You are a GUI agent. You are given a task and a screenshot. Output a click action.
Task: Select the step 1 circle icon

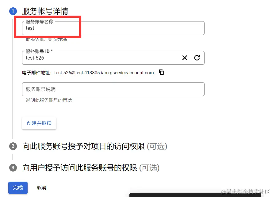13,11
